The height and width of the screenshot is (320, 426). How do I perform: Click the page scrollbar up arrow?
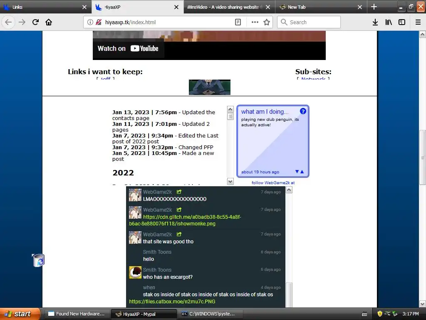423,34
